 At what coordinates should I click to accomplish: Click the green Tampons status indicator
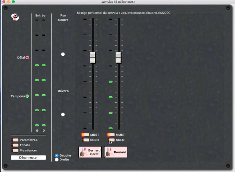(x=27, y=96)
